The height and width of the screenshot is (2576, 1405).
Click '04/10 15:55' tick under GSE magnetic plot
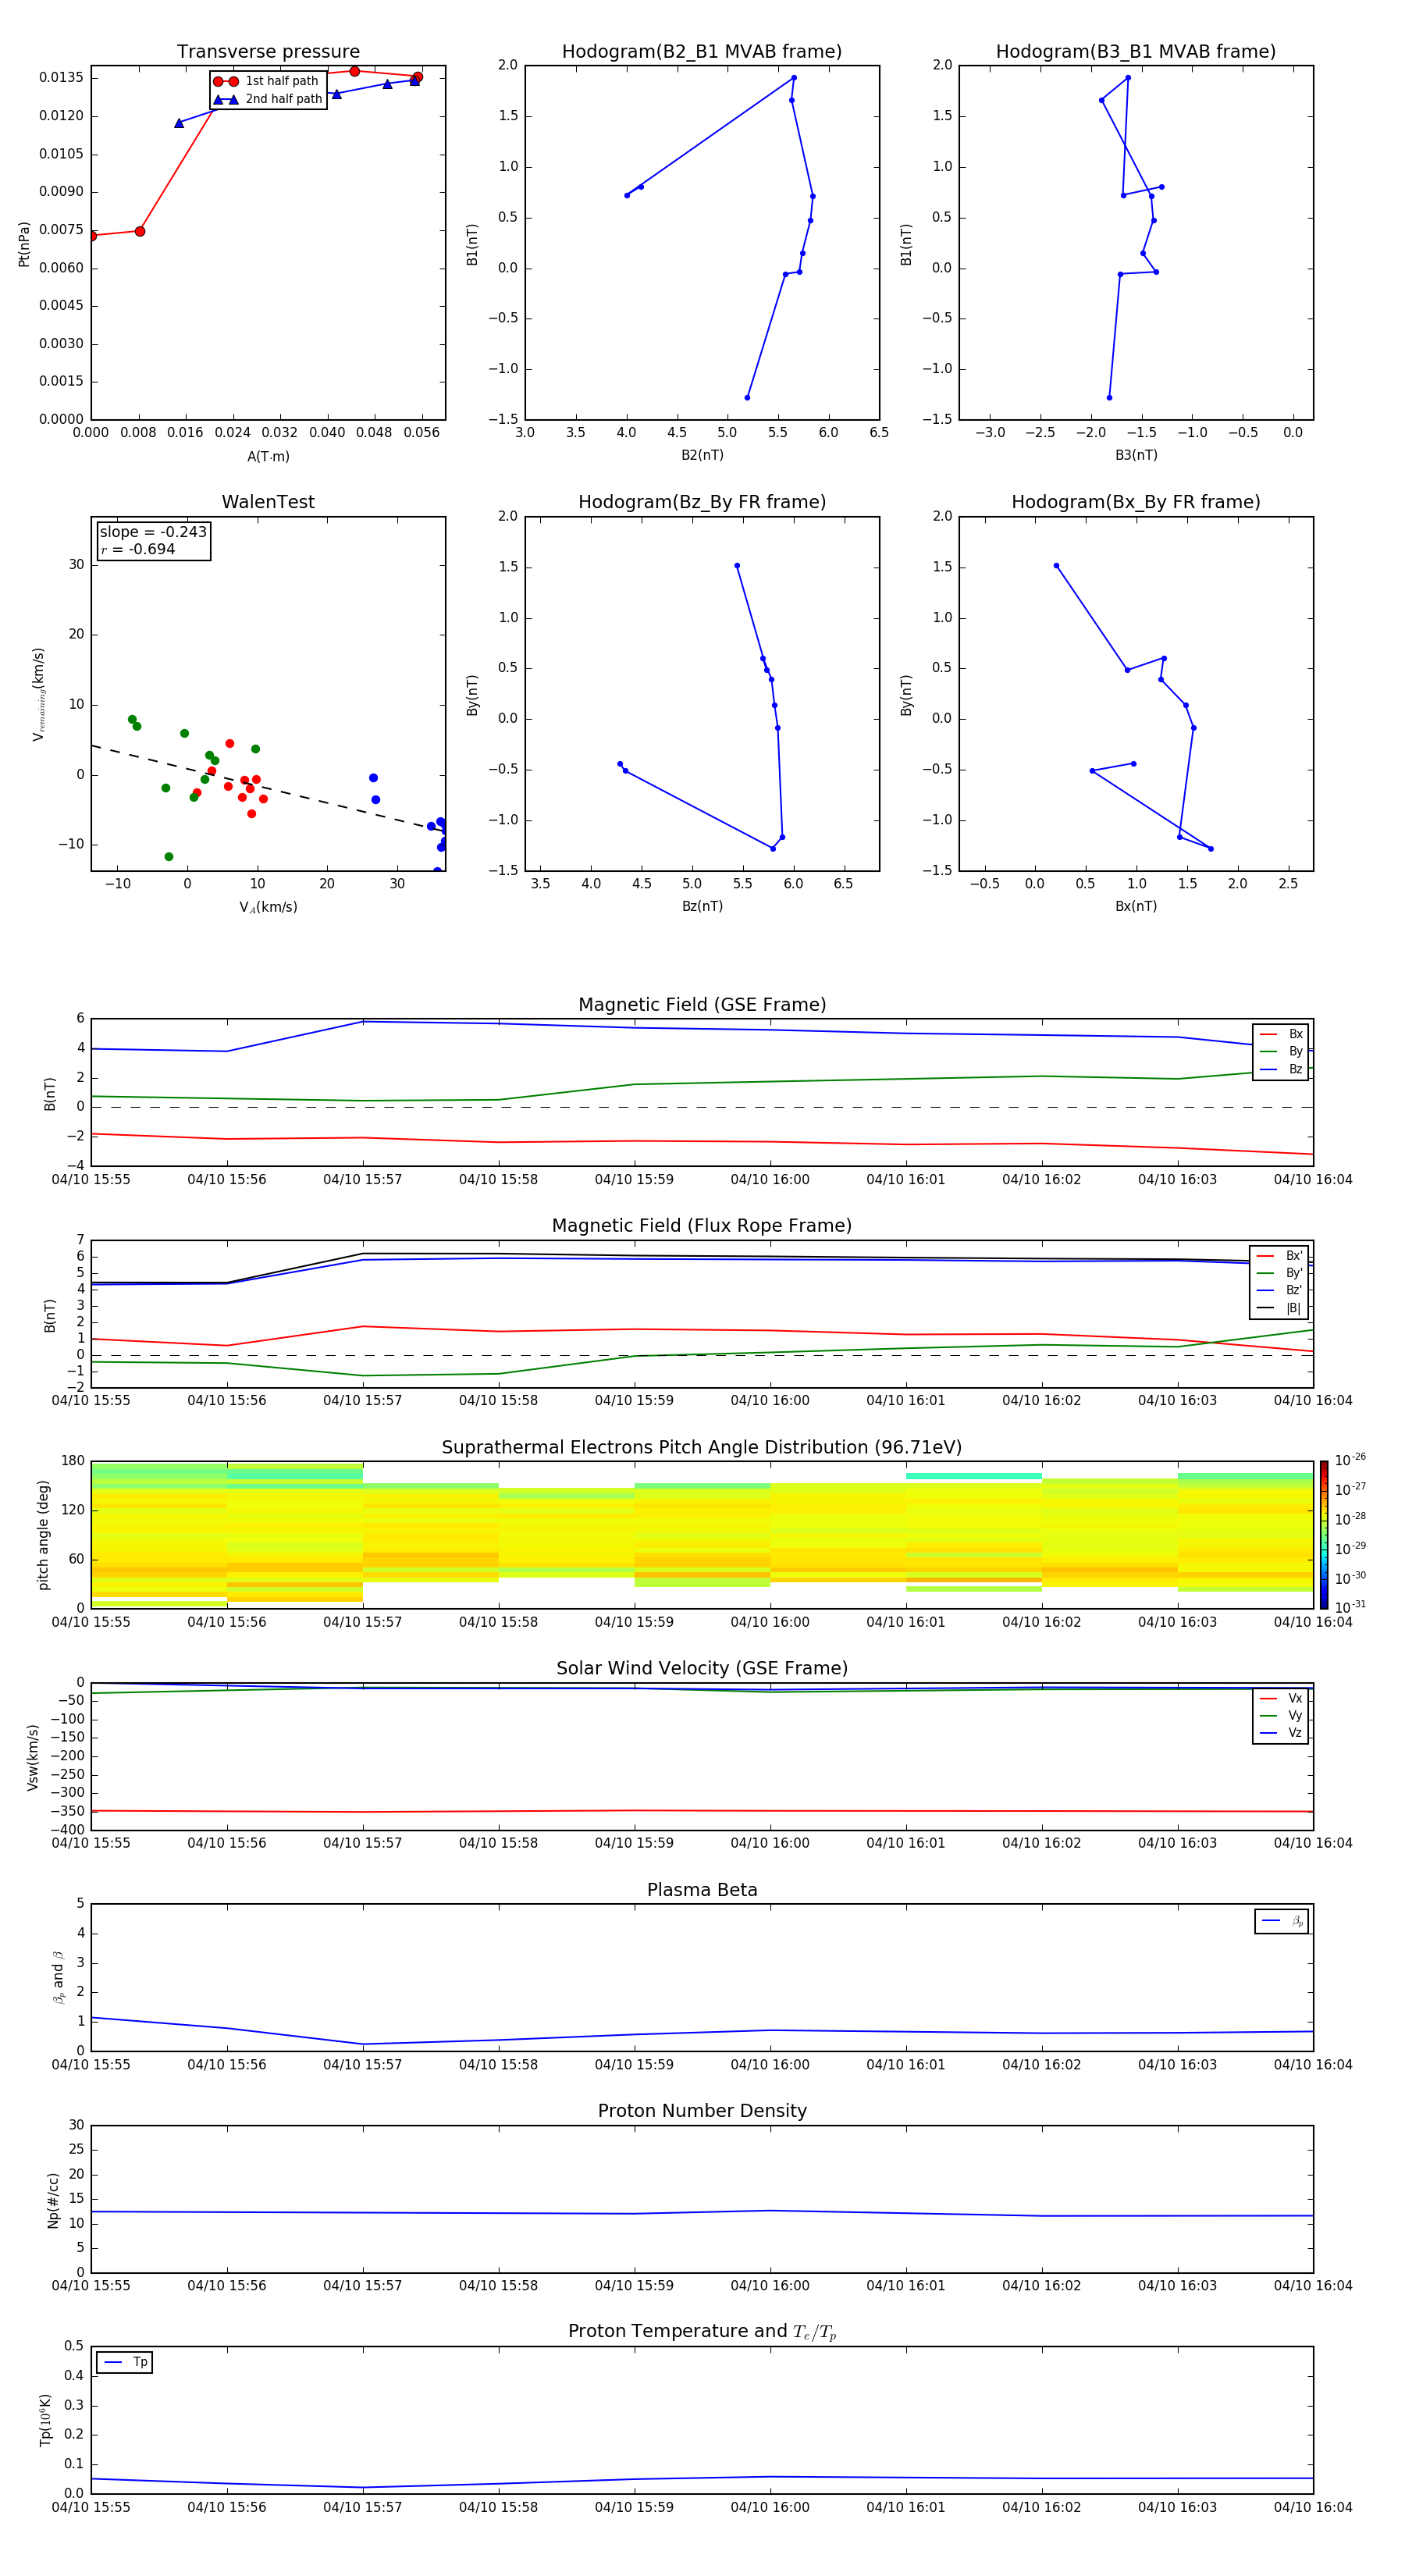(x=91, y=1179)
